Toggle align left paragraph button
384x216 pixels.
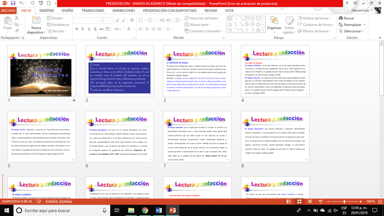point(140,29)
